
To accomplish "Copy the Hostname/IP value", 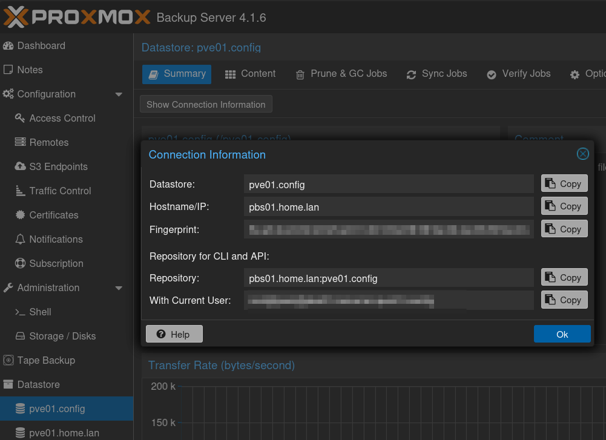I will 564,206.
